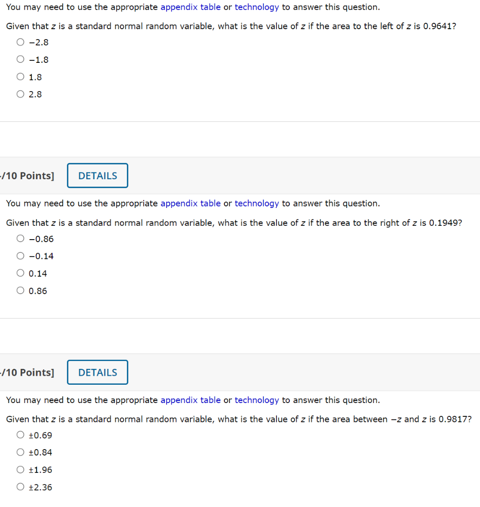Open the appendix table link in the first question
Viewport: 480px width, 507px height.
point(190,7)
